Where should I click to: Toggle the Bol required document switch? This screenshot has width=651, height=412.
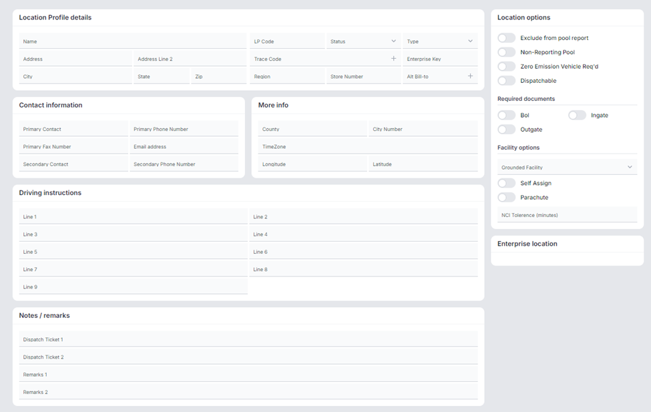click(x=507, y=116)
